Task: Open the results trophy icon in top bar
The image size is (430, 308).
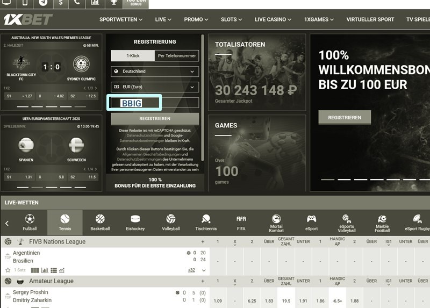Action: point(114,3)
